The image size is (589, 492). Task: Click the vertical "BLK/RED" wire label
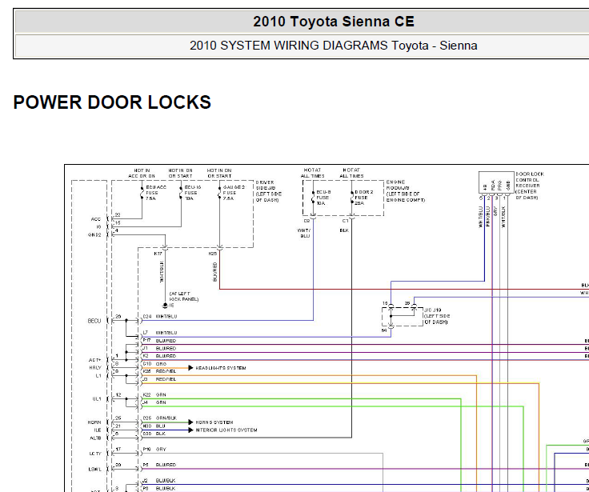pyautogui.click(x=214, y=272)
